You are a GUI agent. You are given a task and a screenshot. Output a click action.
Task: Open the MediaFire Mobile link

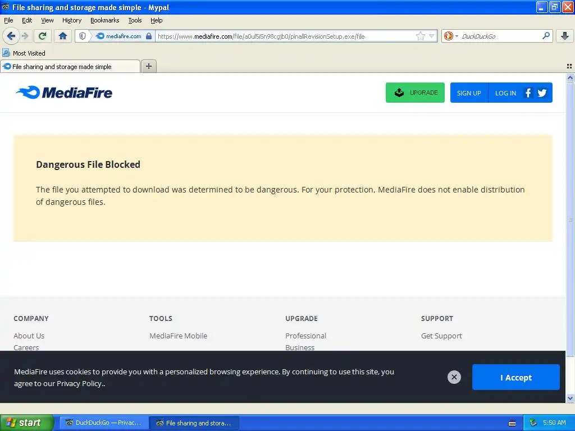(x=178, y=336)
